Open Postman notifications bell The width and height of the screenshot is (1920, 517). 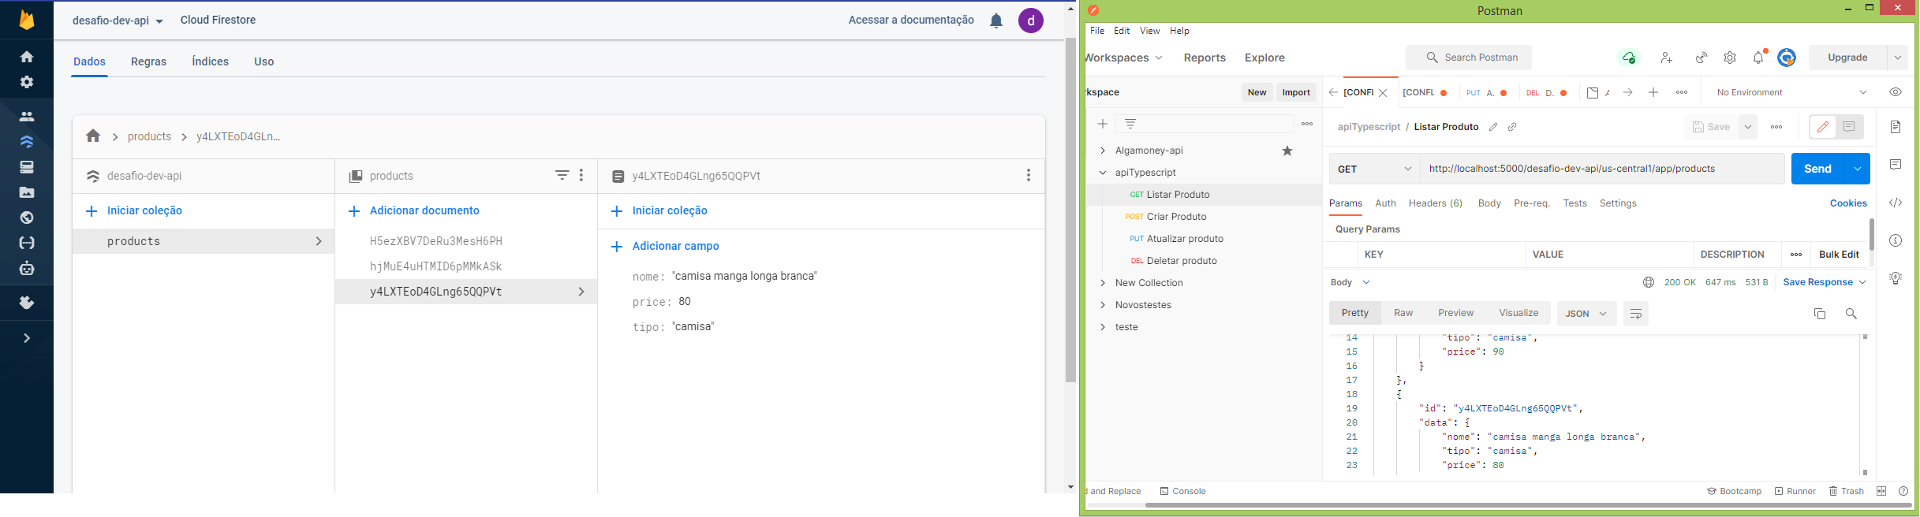point(1758,58)
